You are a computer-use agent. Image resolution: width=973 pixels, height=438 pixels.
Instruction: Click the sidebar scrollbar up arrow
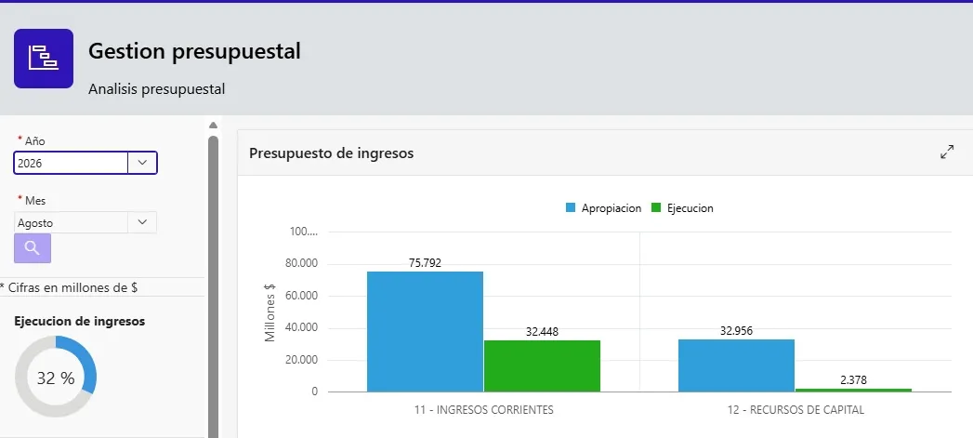[213, 125]
